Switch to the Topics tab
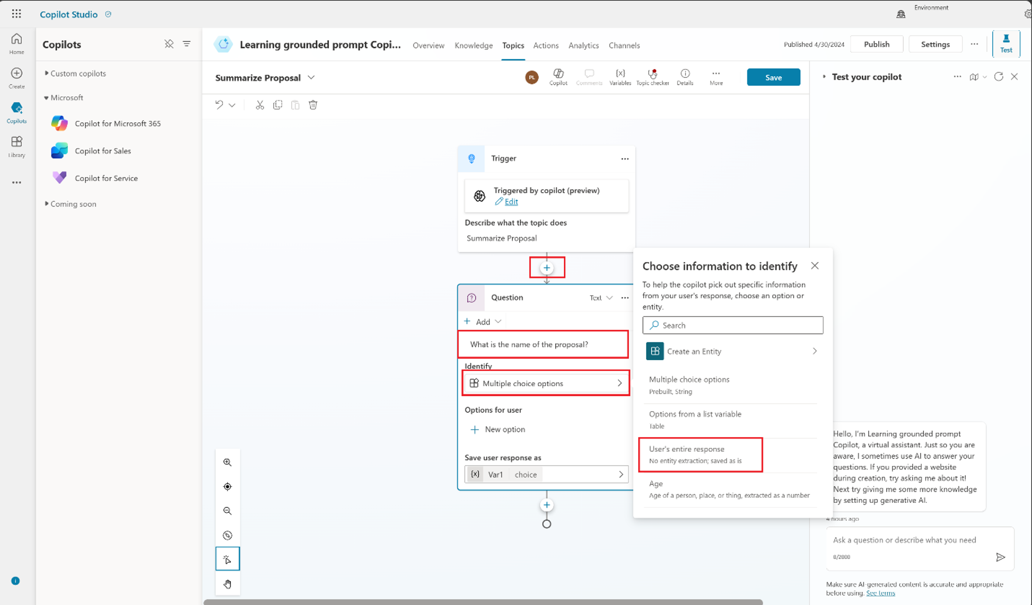Image resolution: width=1032 pixels, height=605 pixels. (x=513, y=45)
